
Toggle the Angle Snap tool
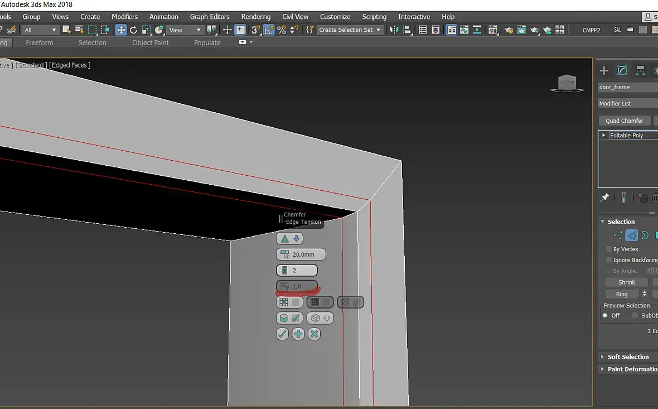(269, 30)
